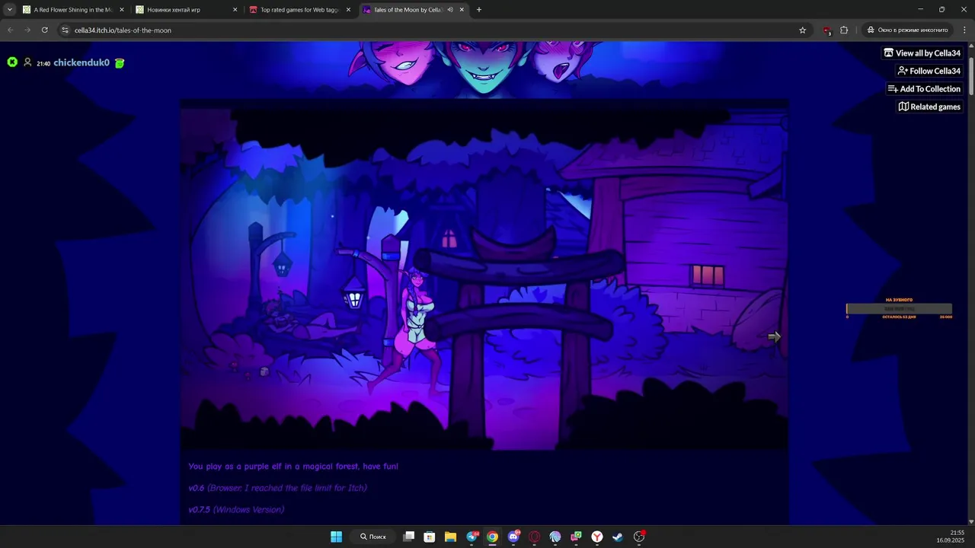Click the incognito mode indicator
The height and width of the screenshot is (548, 975).
tap(907, 30)
